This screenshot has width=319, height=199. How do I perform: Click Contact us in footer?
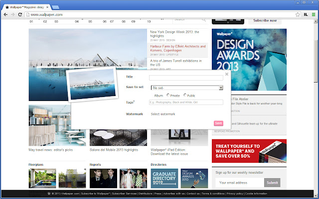pos(193,194)
